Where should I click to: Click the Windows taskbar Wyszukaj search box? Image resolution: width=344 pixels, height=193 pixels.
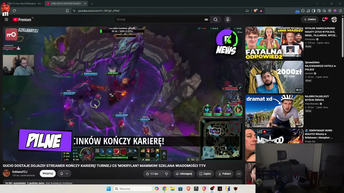[133, 189]
